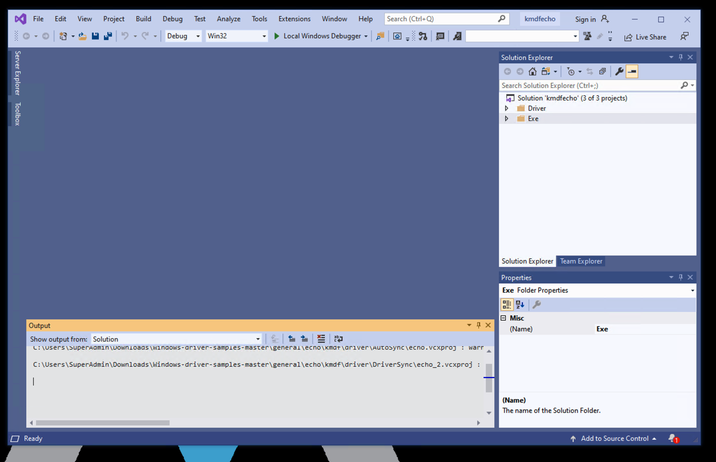The height and width of the screenshot is (462, 716).
Task: Click the Output panel horizontal scrollbar thumb
Action: coord(103,423)
